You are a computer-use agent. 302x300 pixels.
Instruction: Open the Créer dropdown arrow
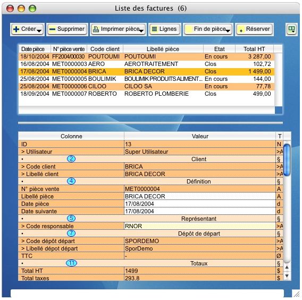pos(39,31)
